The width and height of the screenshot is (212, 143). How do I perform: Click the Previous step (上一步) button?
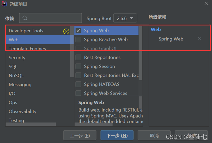[80, 136]
